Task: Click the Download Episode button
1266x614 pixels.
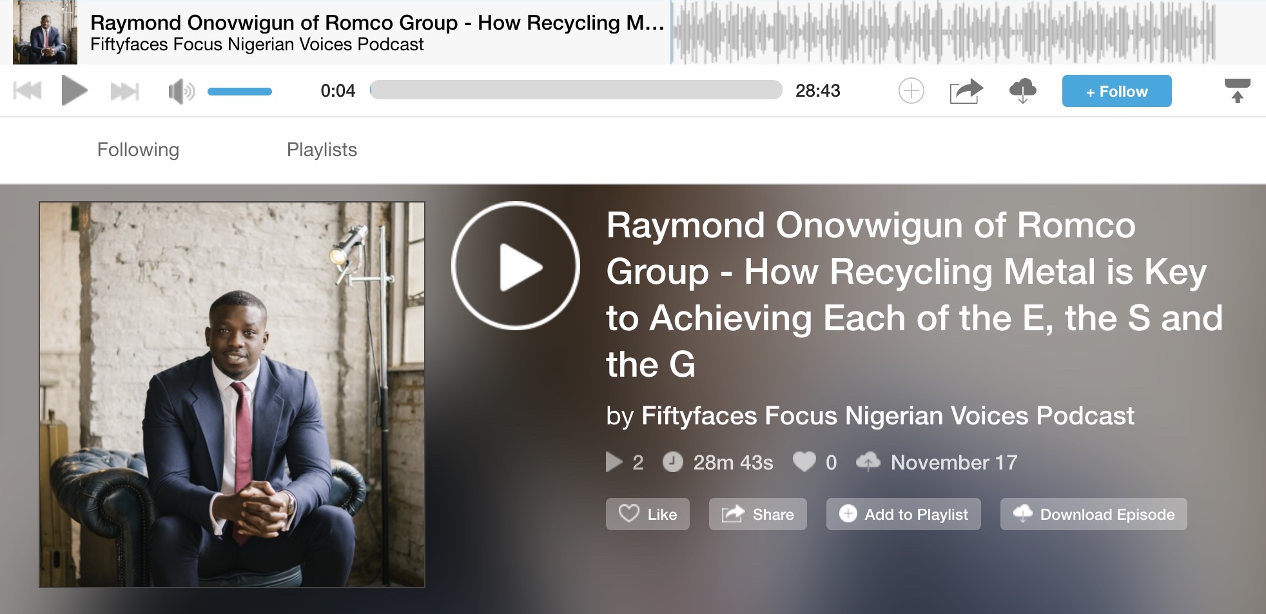Action: pyautogui.click(x=1093, y=514)
